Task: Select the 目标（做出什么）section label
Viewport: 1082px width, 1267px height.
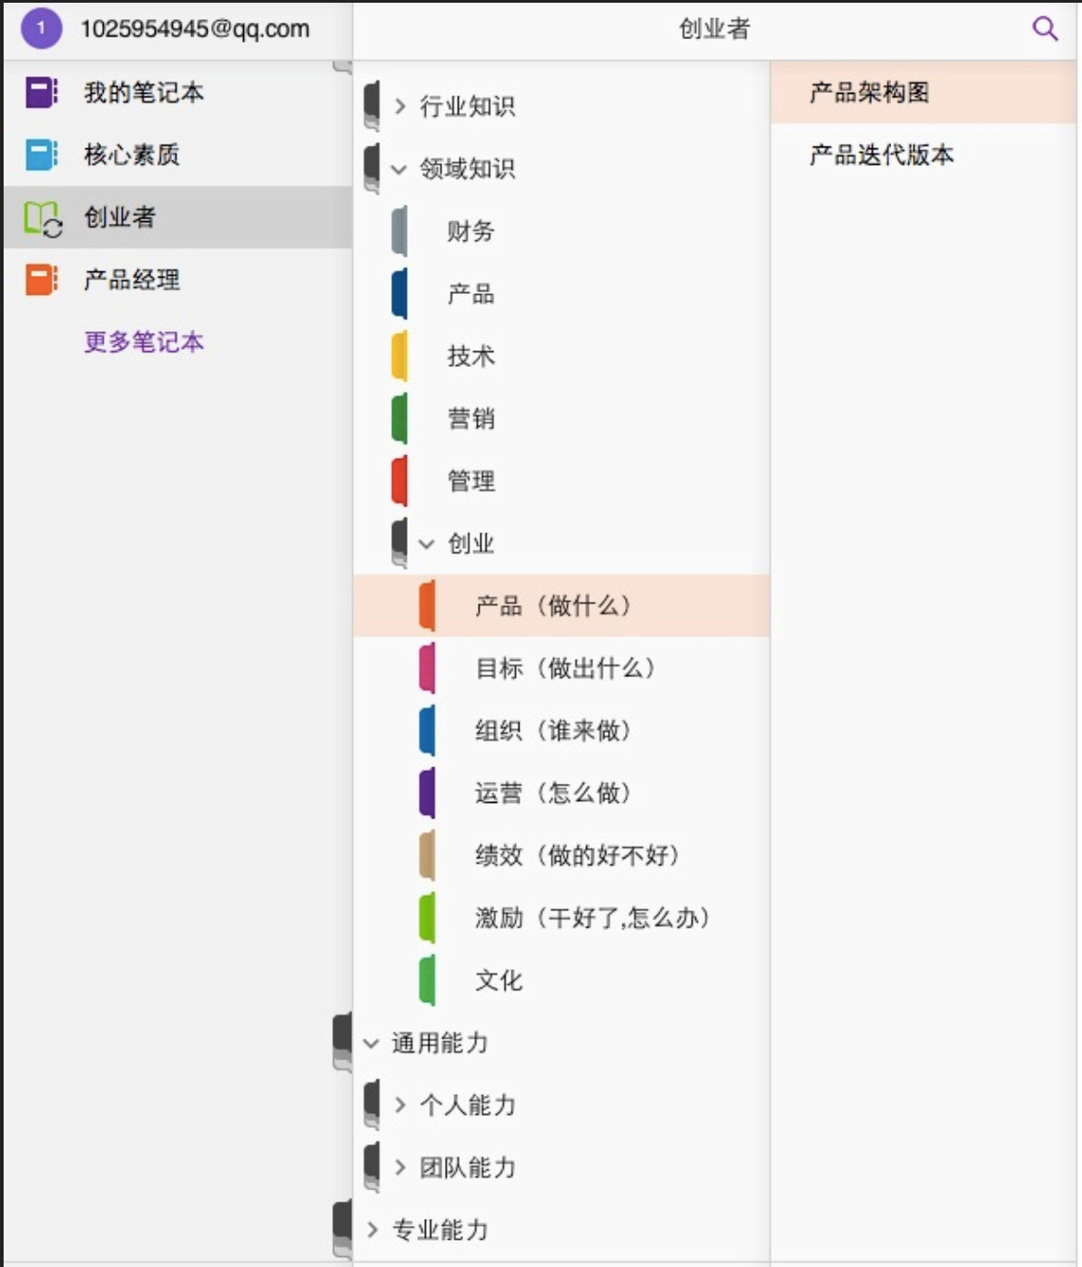Action: coord(565,668)
